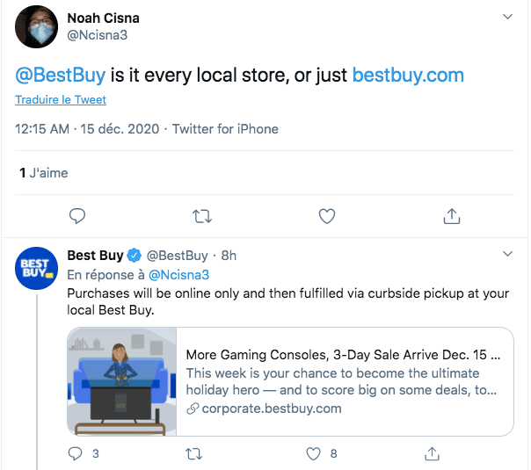Click Best Buy's verified badge

(x=134, y=256)
